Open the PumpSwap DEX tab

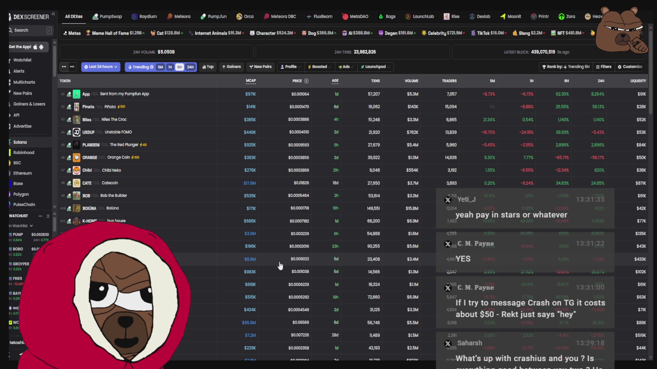pyautogui.click(x=107, y=16)
